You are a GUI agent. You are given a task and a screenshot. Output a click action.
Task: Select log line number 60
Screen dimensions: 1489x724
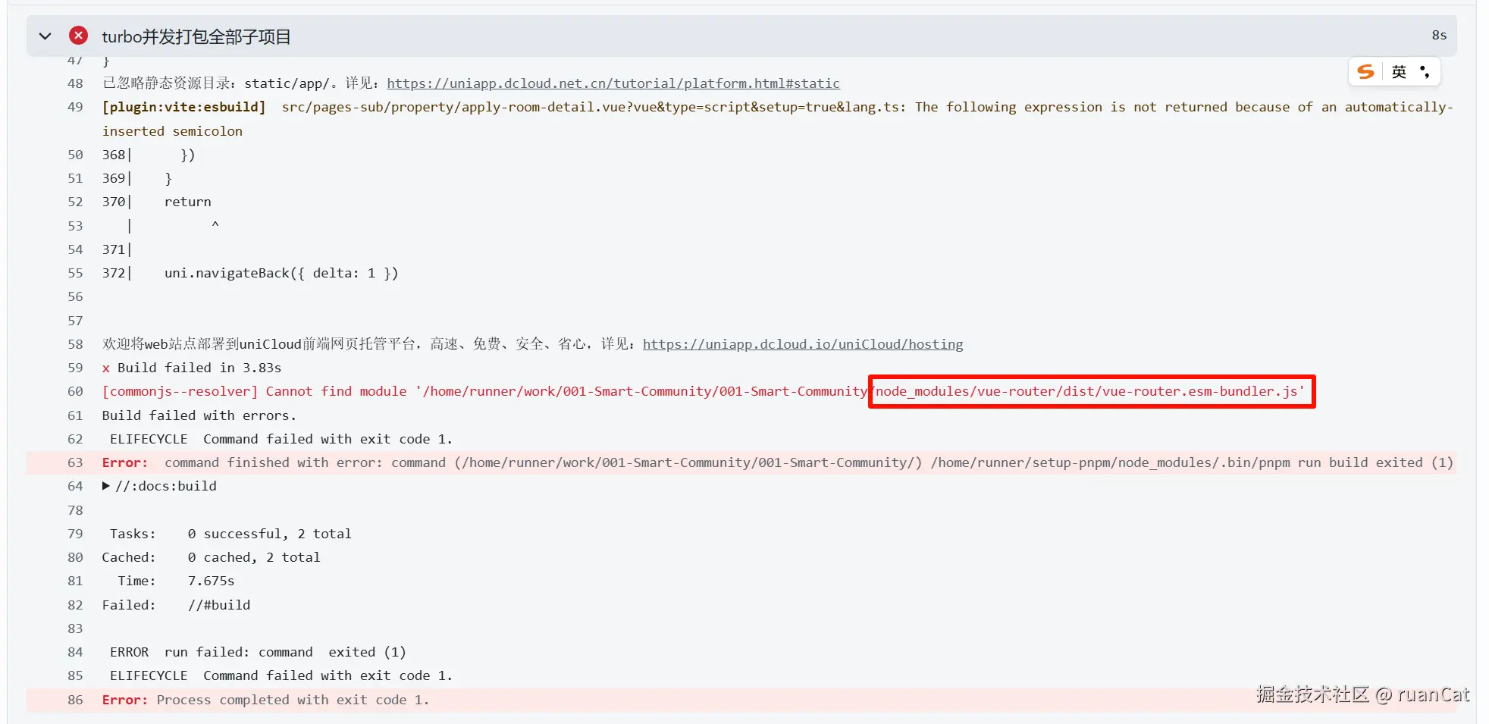click(75, 391)
